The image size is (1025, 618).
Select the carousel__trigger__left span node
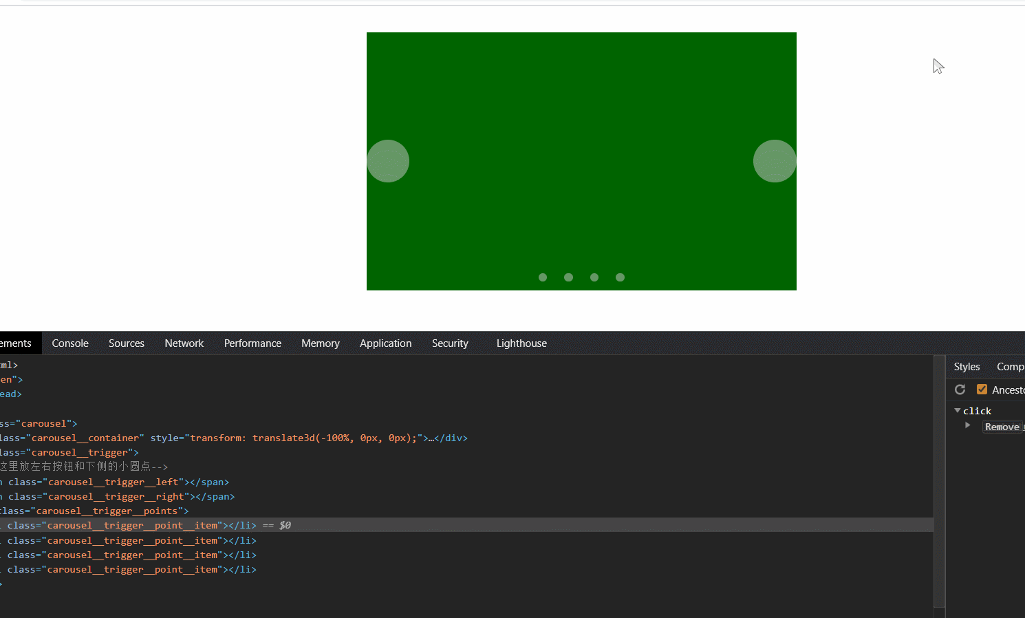click(x=117, y=482)
